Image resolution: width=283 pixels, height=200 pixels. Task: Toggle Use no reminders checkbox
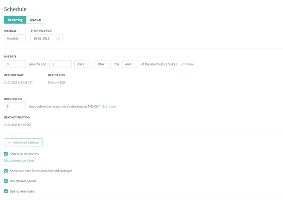(x=6, y=191)
